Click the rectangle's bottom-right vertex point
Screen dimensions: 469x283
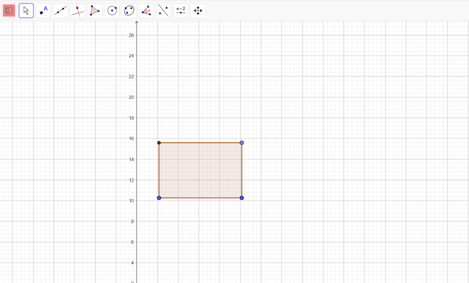click(242, 198)
